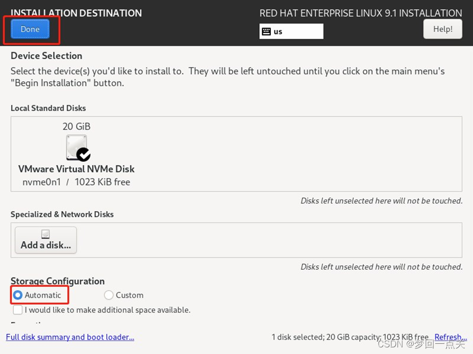
Task: Open the us keyboard layout selector
Action: pos(291,31)
